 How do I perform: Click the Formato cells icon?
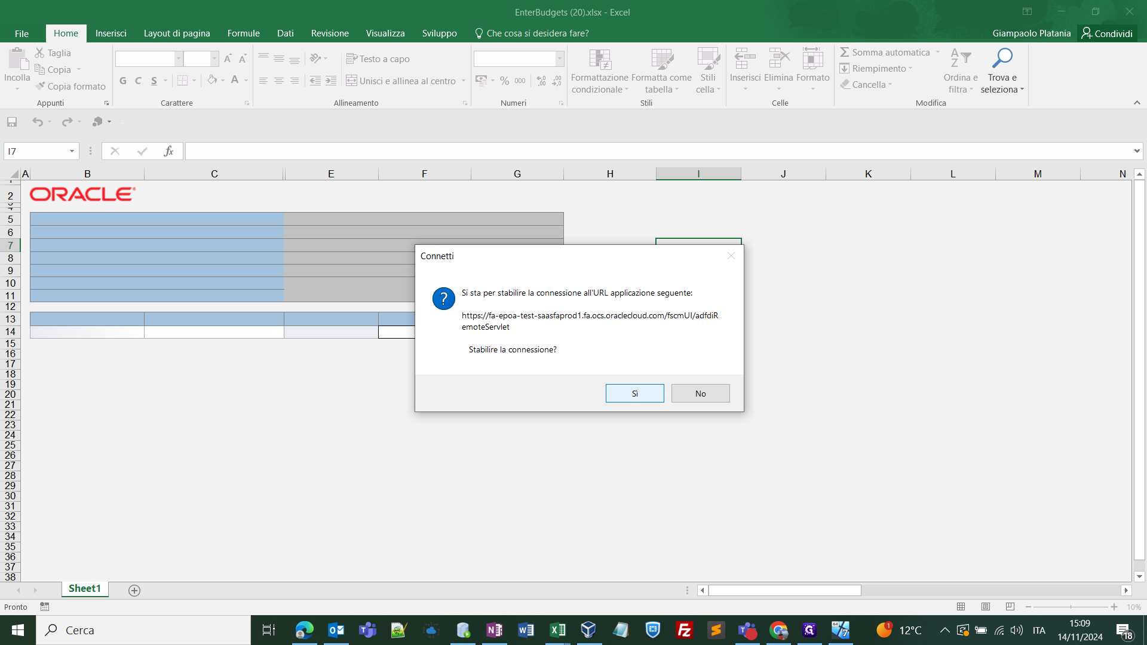click(x=812, y=59)
